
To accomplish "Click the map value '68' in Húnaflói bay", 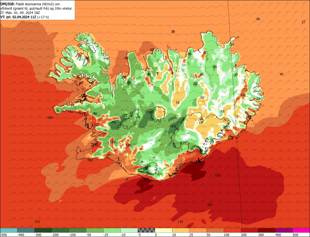I will [126, 58].
